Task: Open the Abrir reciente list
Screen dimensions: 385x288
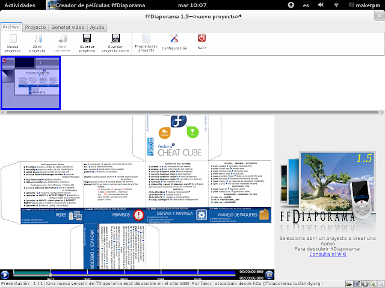Action: tap(62, 43)
